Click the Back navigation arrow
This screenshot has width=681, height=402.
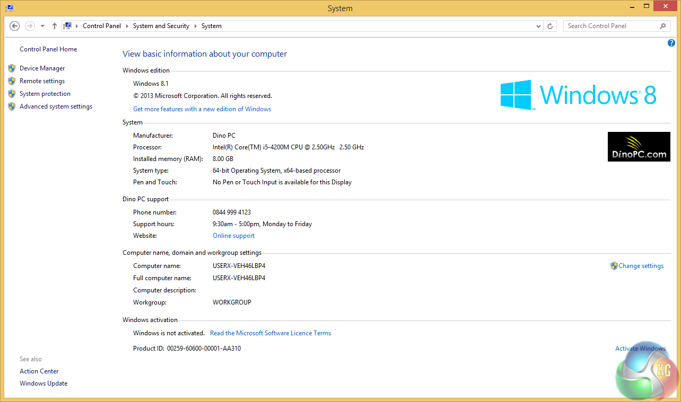pos(15,26)
